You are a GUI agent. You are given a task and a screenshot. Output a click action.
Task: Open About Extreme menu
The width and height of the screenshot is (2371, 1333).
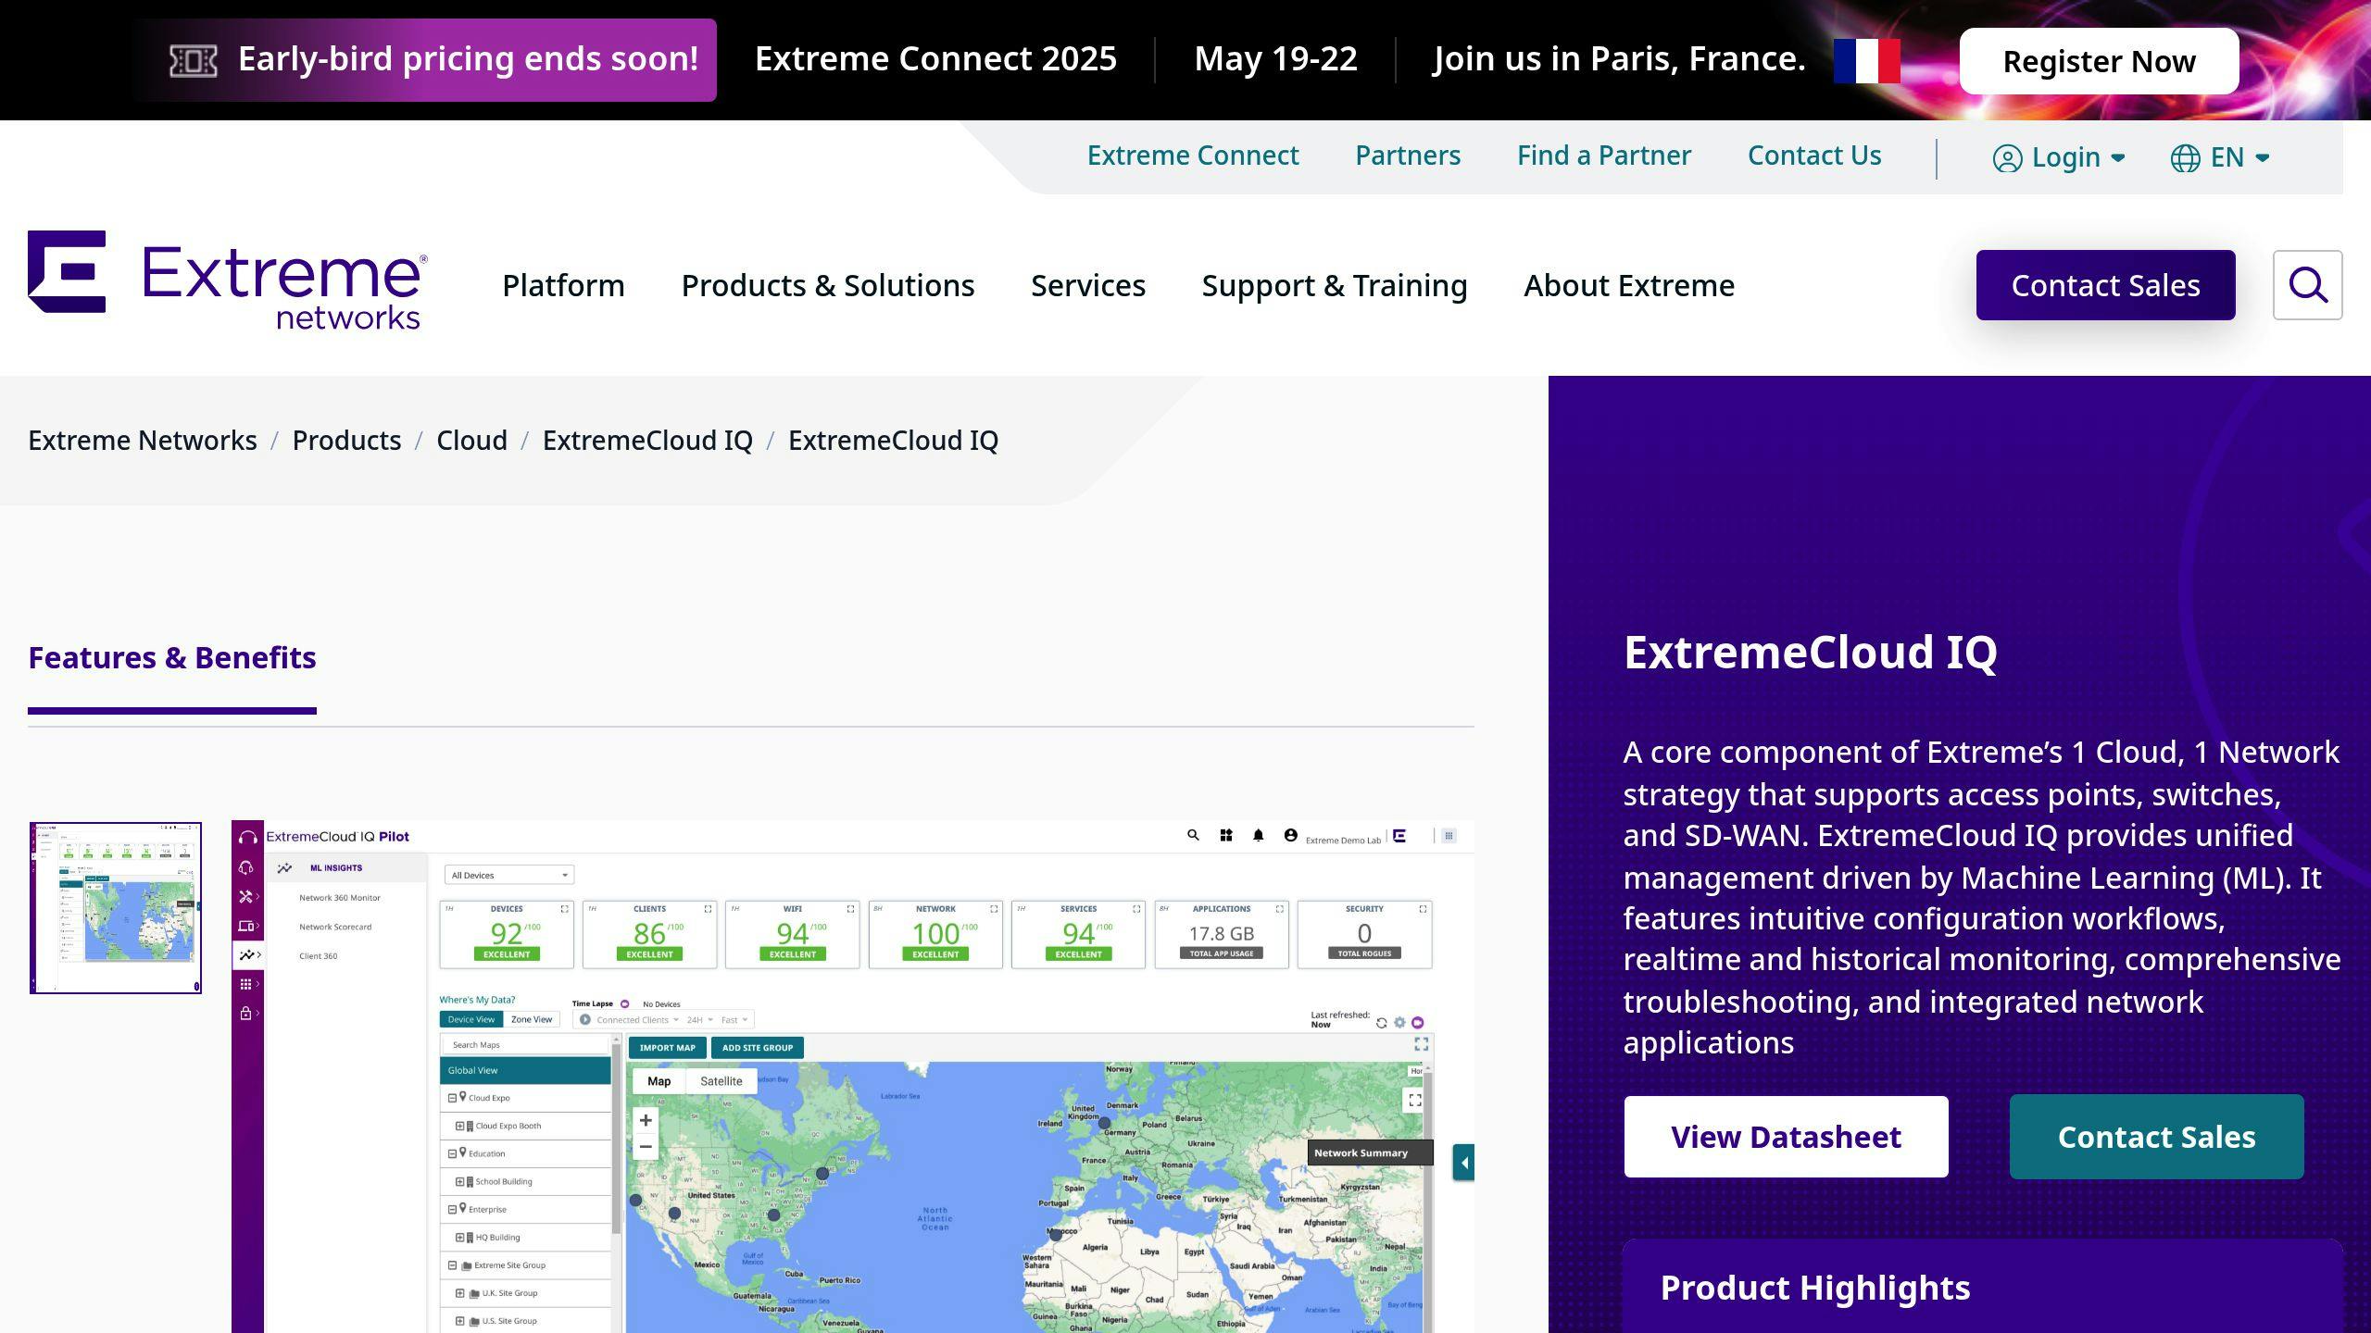pyautogui.click(x=1629, y=285)
